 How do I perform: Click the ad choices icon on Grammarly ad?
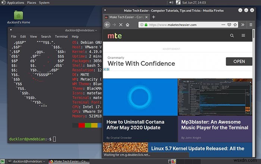(108, 69)
